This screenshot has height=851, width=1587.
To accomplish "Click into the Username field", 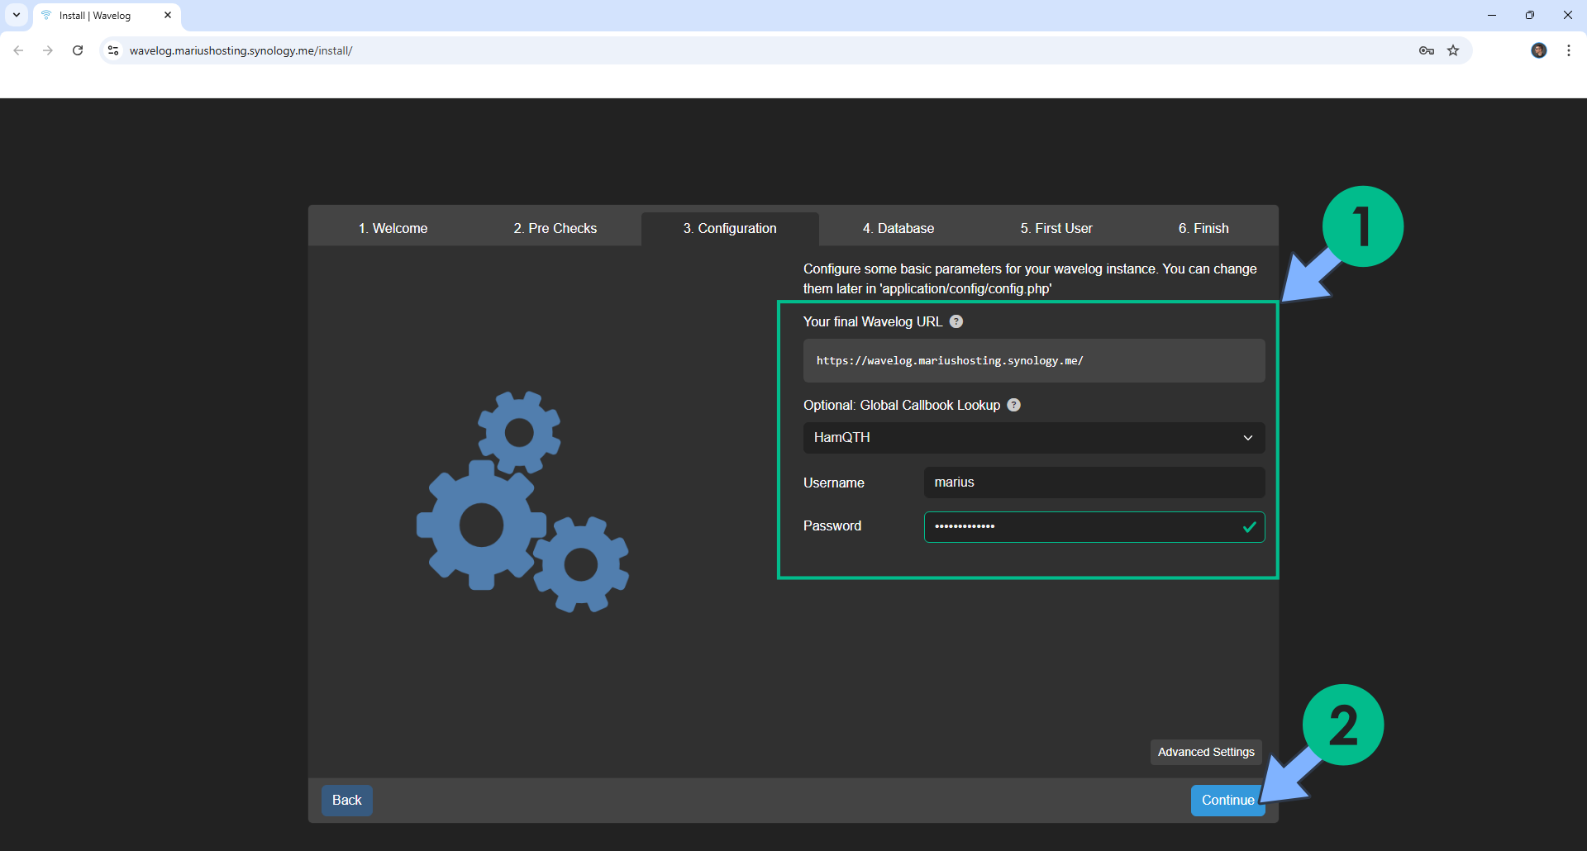I will [x=1094, y=483].
